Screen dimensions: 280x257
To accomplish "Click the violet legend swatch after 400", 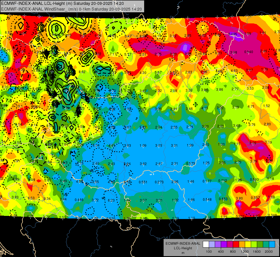I will point(224,244).
